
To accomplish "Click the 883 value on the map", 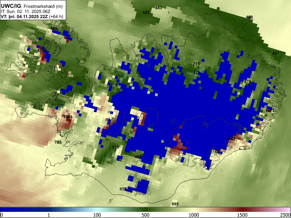I will pos(159,8).
